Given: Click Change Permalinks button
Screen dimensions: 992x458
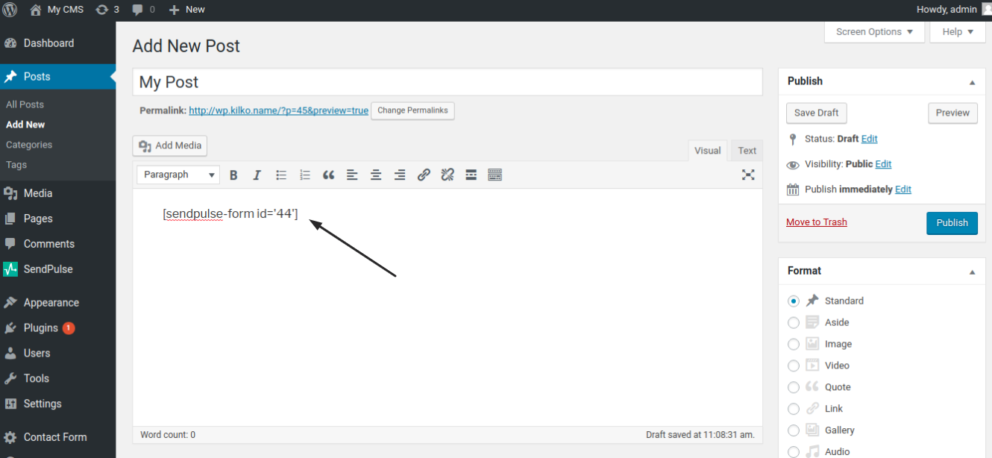Looking at the screenshot, I should (412, 110).
